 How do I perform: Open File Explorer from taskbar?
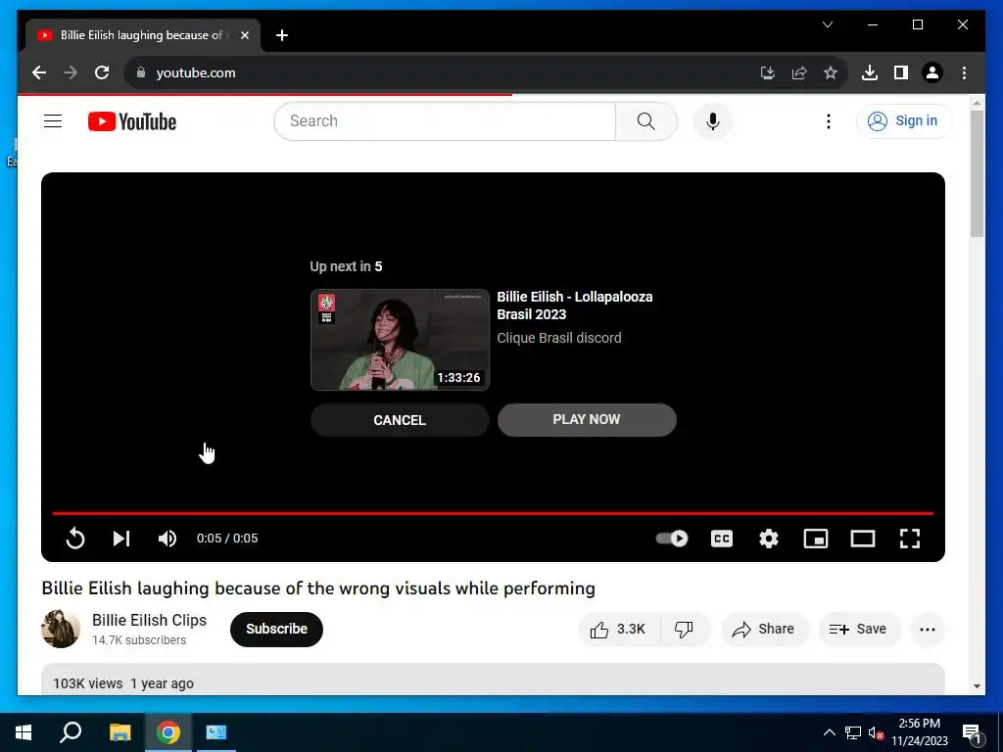pyautogui.click(x=119, y=732)
